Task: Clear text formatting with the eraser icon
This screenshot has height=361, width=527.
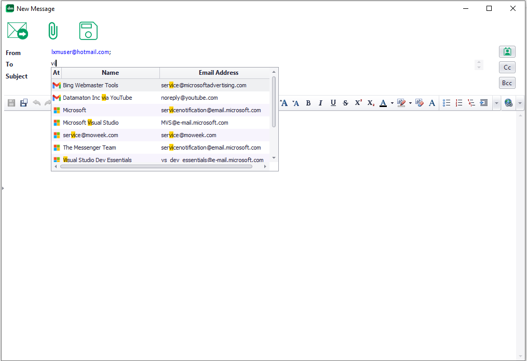Action: click(x=419, y=103)
